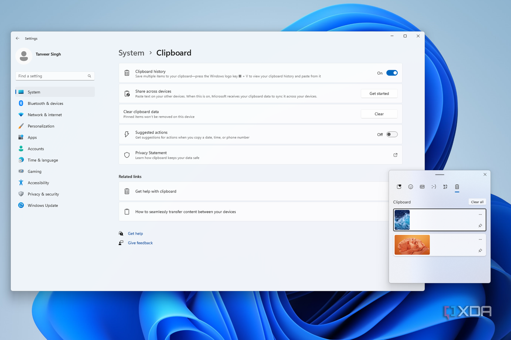Pin the orange rose clipboard item

point(480,251)
